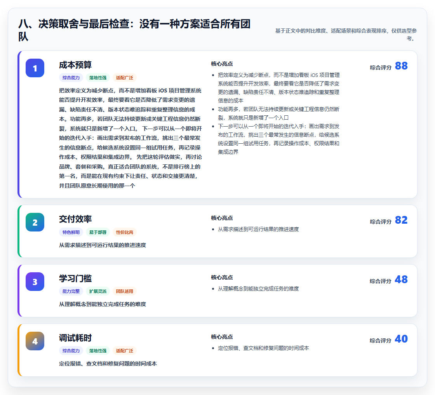Image resolution: width=435 pixels, height=395 pixels.
Task: Click bullet starting 下一步可以从一个即将开始的迭代入手
Action: (x=278, y=139)
